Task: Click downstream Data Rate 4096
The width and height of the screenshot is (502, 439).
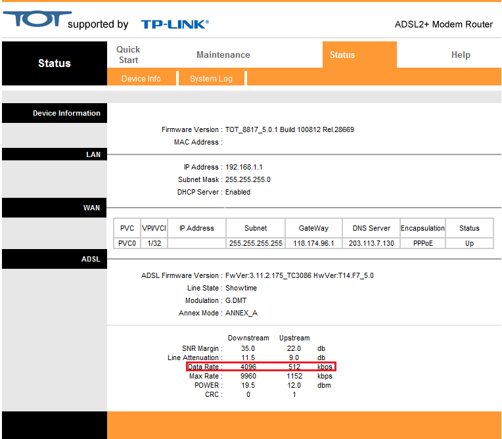Action: (x=248, y=367)
